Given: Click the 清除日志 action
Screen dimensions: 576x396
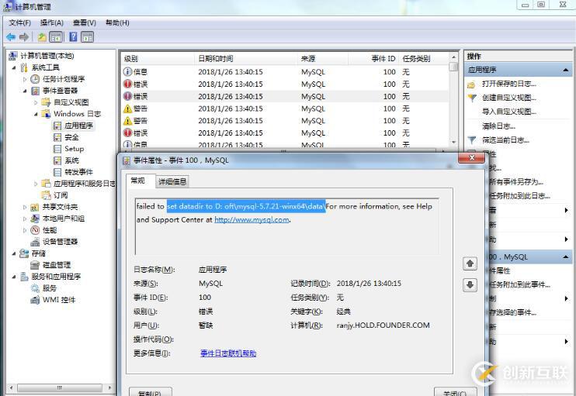Looking at the screenshot, I should coord(498,126).
